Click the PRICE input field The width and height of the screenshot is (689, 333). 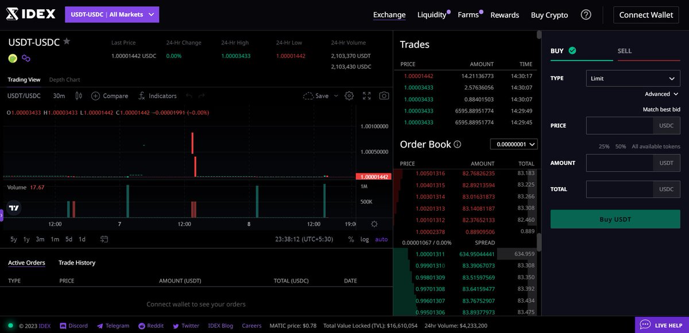[620, 125]
